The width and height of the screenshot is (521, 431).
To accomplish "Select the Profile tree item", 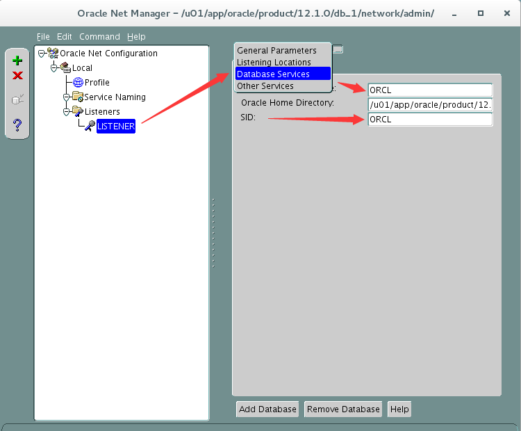I will (97, 83).
